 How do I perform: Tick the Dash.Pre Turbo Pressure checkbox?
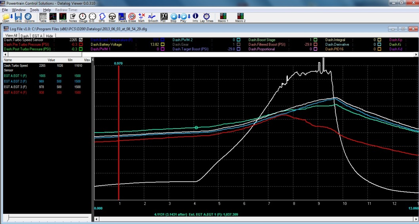coord(81,44)
